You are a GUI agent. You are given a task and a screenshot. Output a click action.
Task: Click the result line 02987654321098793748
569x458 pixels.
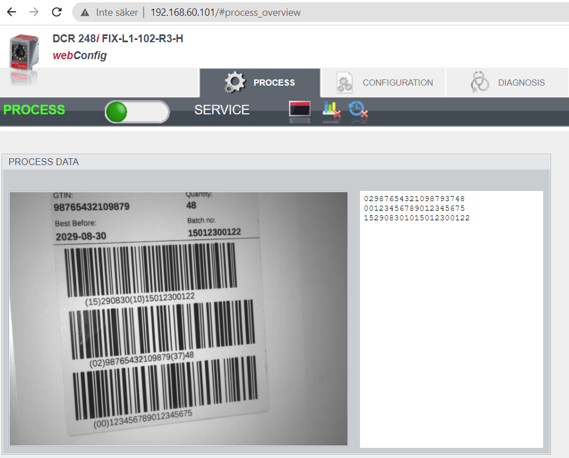(414, 198)
